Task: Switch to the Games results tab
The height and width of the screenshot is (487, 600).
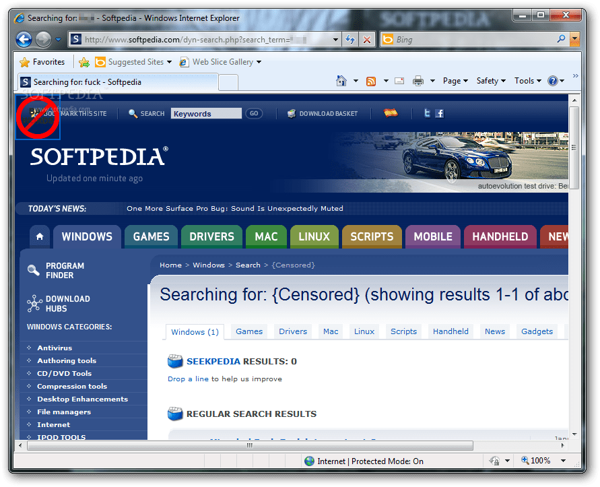Action: (249, 331)
